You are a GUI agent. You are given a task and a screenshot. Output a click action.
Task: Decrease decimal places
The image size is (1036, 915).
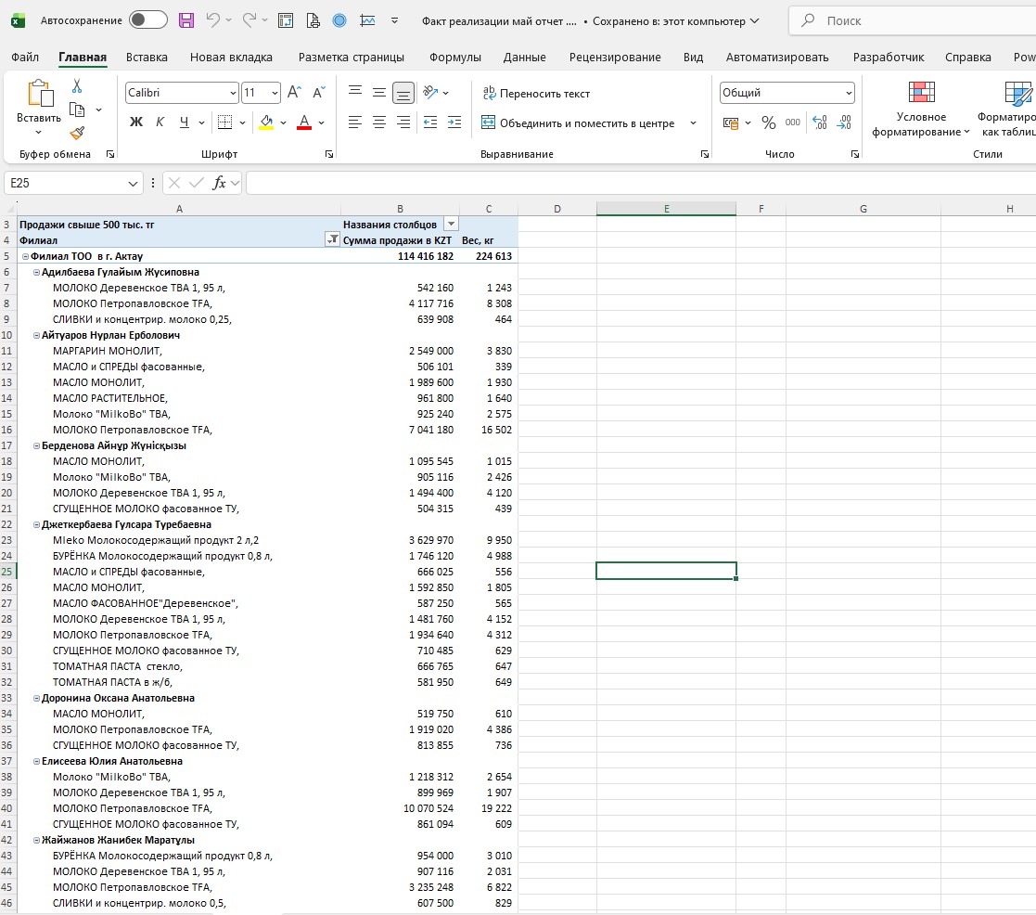pos(844,122)
